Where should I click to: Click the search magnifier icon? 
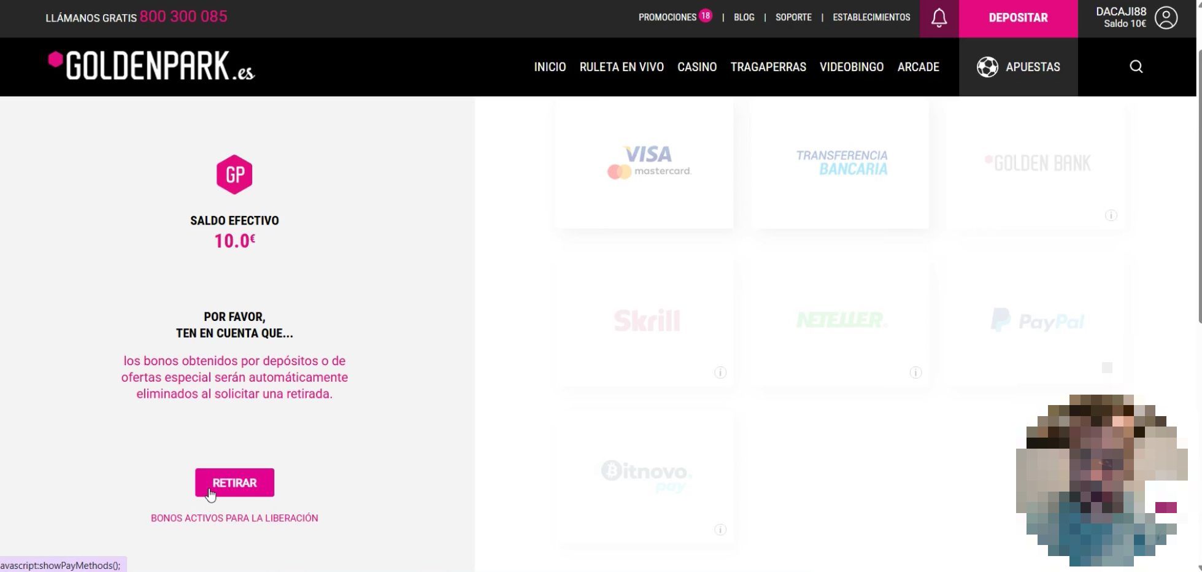pos(1136,67)
